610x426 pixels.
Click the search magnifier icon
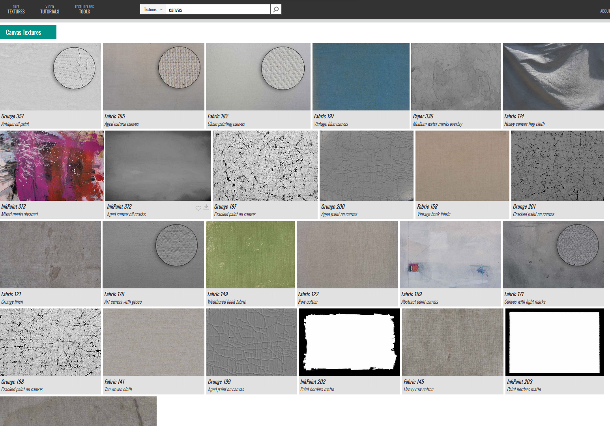tap(276, 9)
